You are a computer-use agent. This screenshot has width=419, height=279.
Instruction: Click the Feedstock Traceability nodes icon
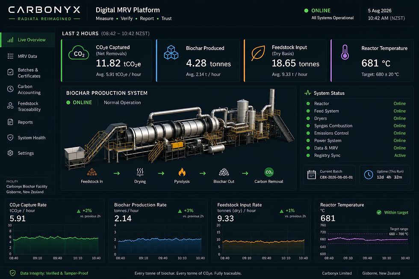click(10, 106)
